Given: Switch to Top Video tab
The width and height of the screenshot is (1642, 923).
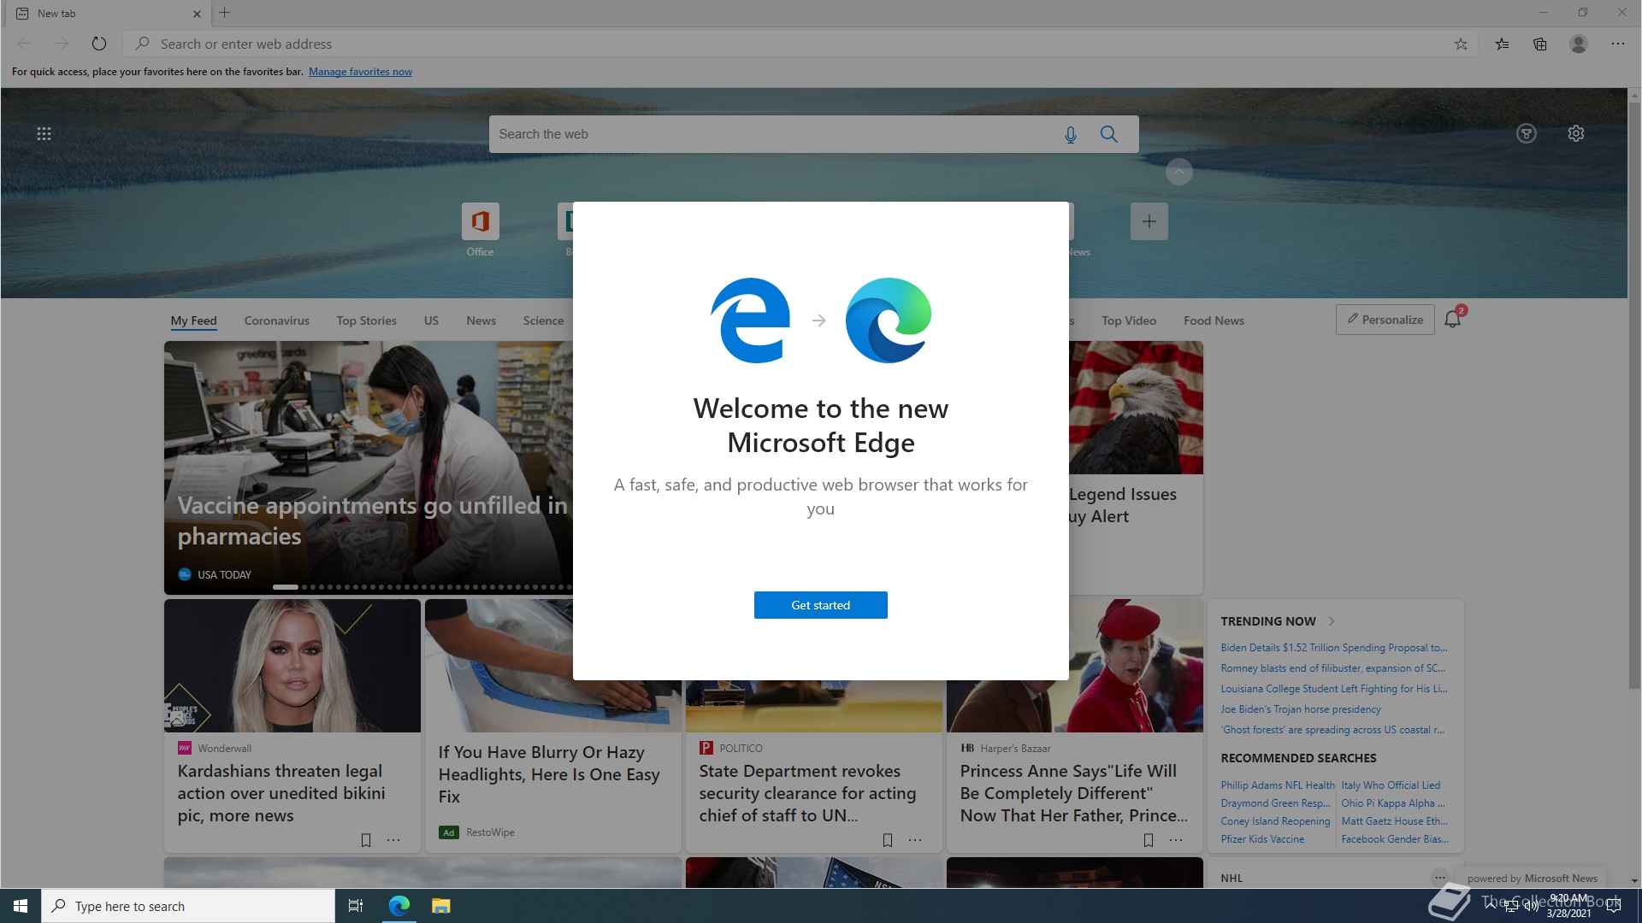Looking at the screenshot, I should (1129, 320).
